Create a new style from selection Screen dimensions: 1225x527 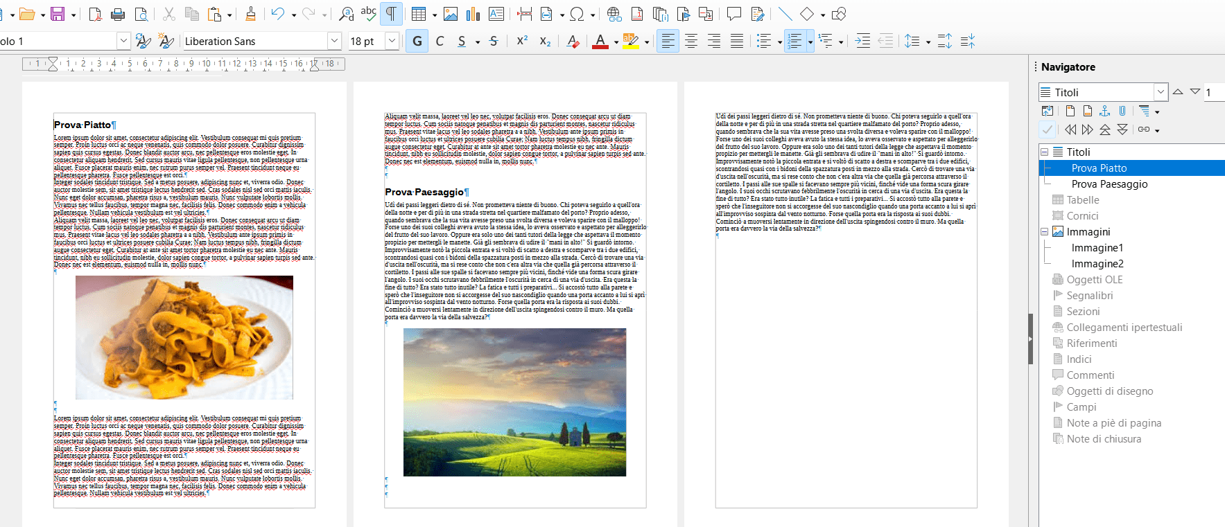(x=166, y=42)
